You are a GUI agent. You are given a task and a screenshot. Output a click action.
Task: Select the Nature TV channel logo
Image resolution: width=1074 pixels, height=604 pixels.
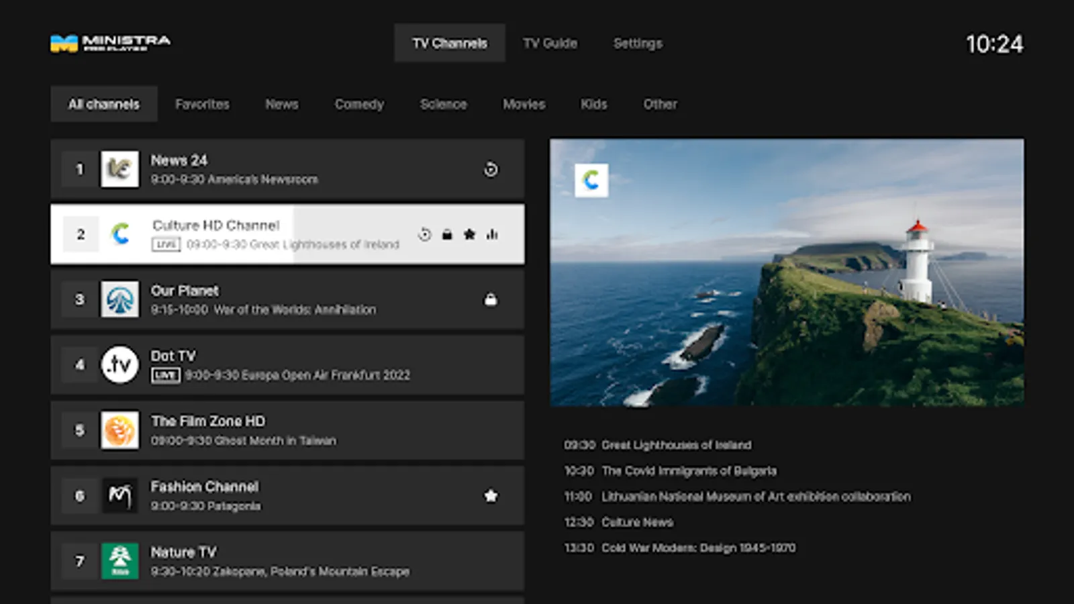click(x=120, y=560)
